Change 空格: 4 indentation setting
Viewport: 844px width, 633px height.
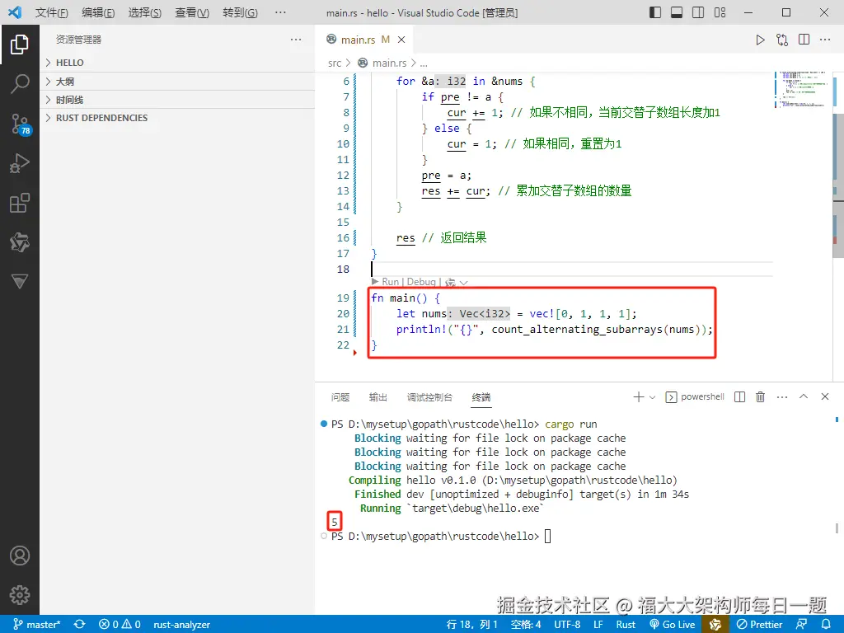(526, 625)
